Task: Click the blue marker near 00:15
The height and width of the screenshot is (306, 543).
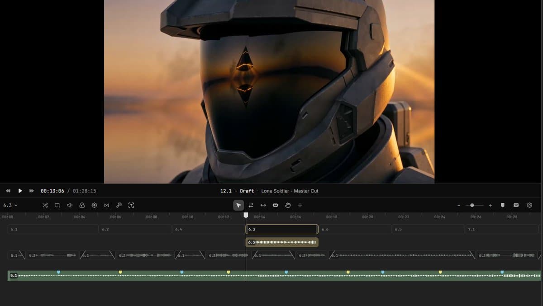Action: (x=286, y=272)
